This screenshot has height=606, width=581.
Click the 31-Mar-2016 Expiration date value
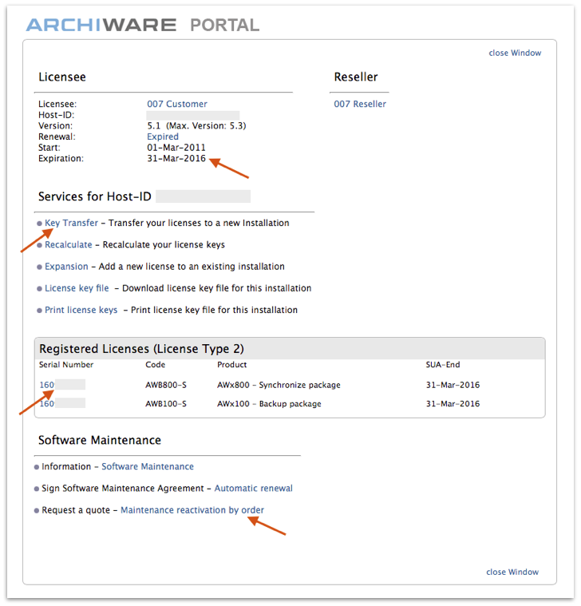176,158
